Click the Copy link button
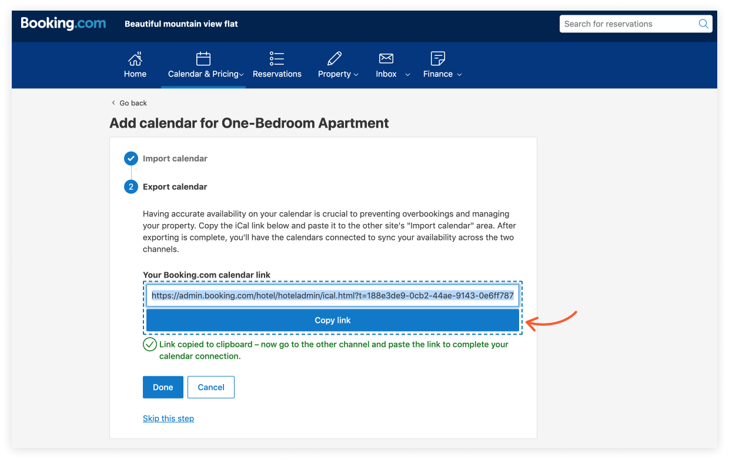729x461 pixels. point(333,320)
